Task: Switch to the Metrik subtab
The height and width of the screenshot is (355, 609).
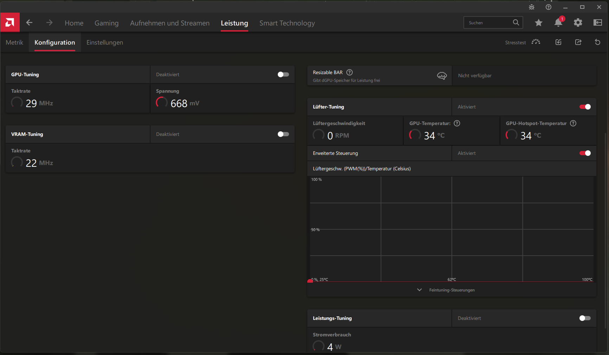Action: pyautogui.click(x=14, y=42)
